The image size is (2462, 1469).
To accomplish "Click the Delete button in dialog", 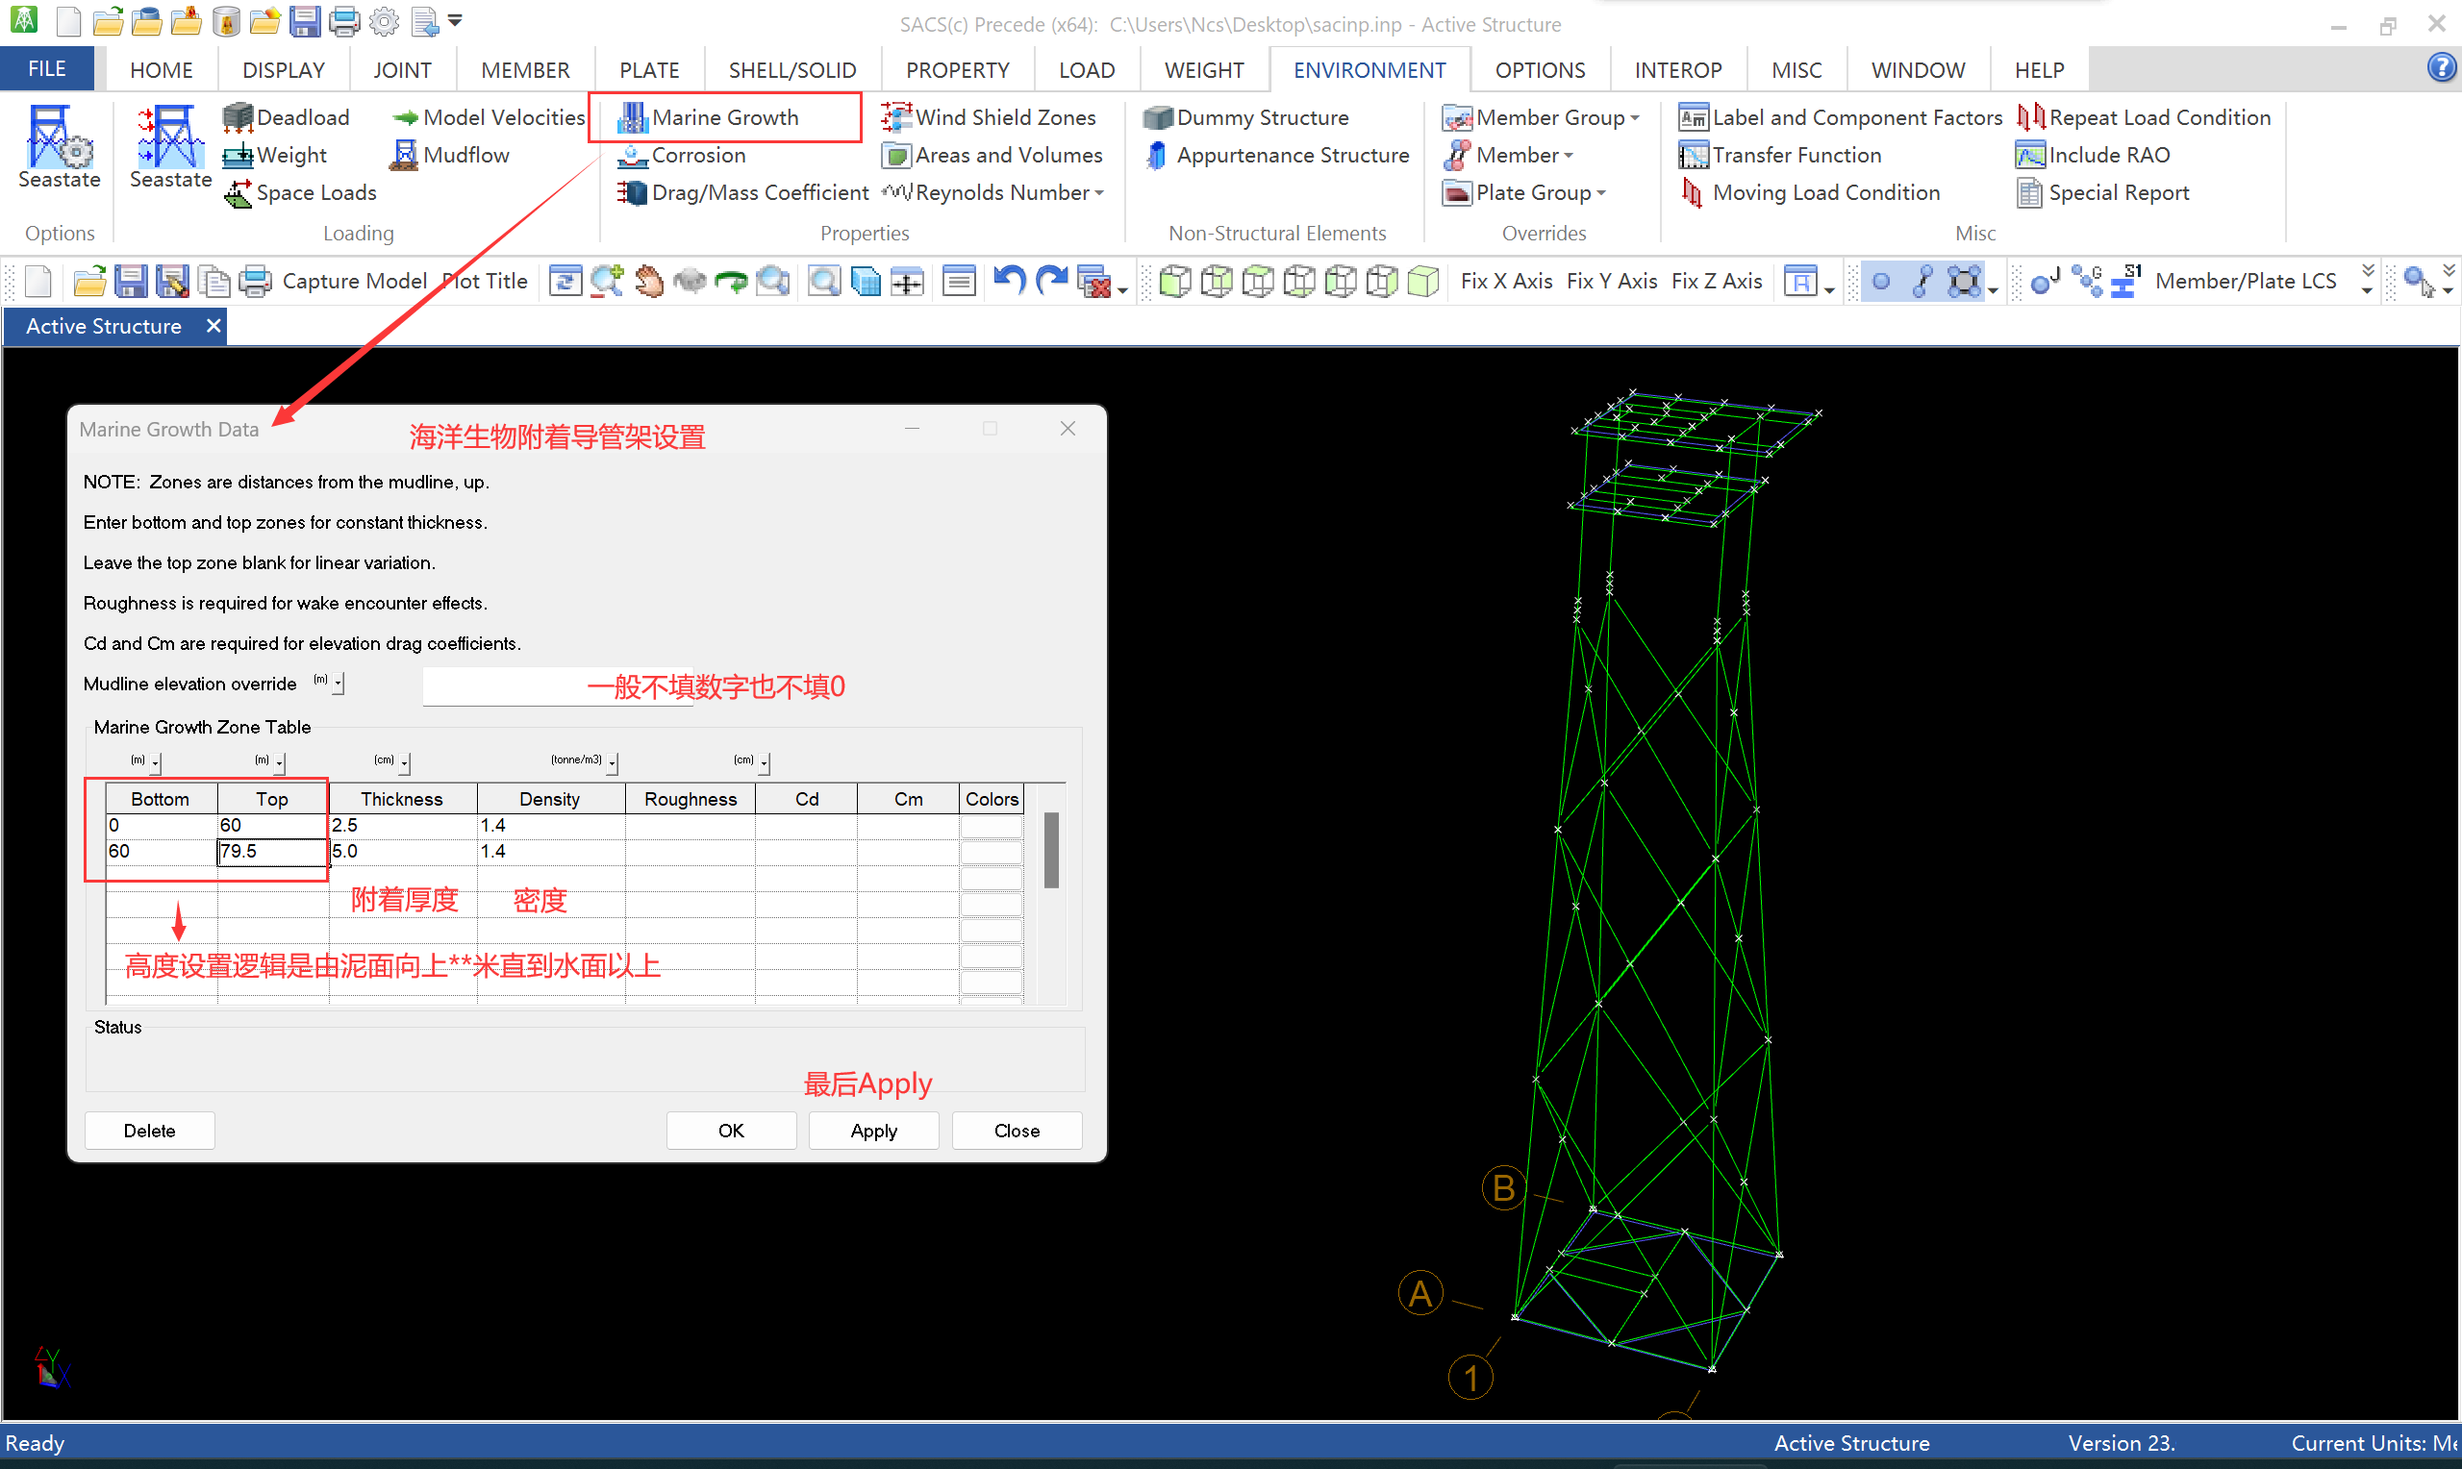I will (149, 1131).
